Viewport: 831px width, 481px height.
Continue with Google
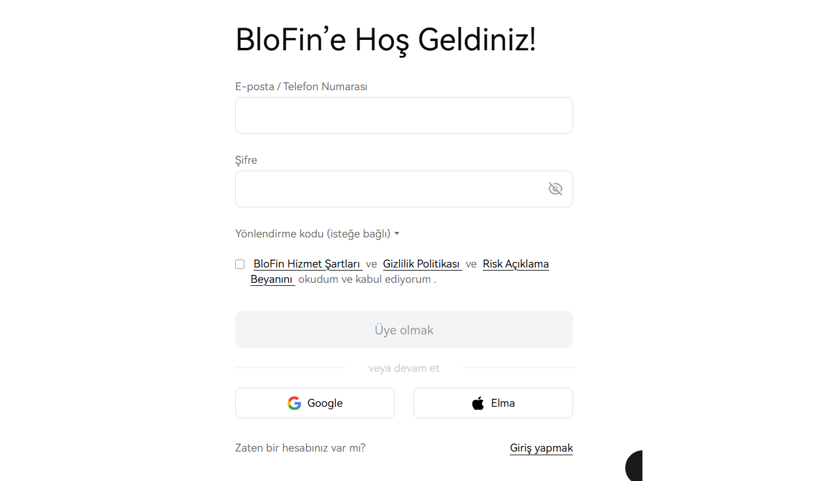pyautogui.click(x=314, y=403)
